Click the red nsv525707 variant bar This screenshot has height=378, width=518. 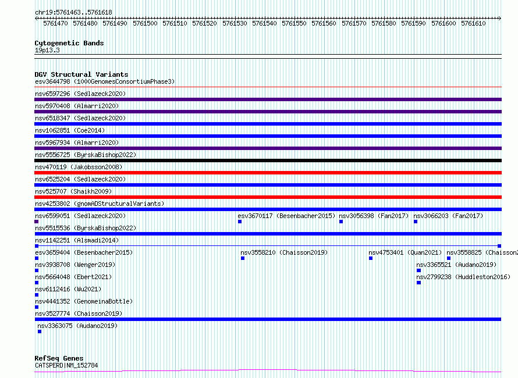(x=268, y=197)
